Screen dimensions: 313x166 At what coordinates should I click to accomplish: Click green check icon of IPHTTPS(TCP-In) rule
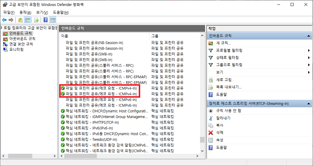[x=63, y=122]
